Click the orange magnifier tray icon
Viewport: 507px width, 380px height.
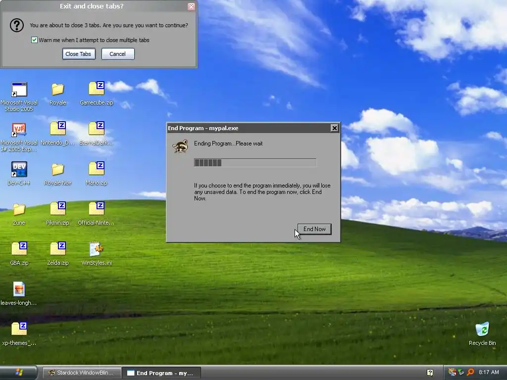pyautogui.click(x=470, y=372)
